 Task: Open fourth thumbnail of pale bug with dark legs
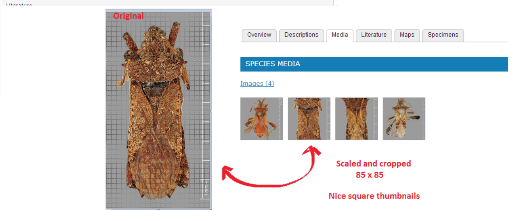[x=404, y=119]
